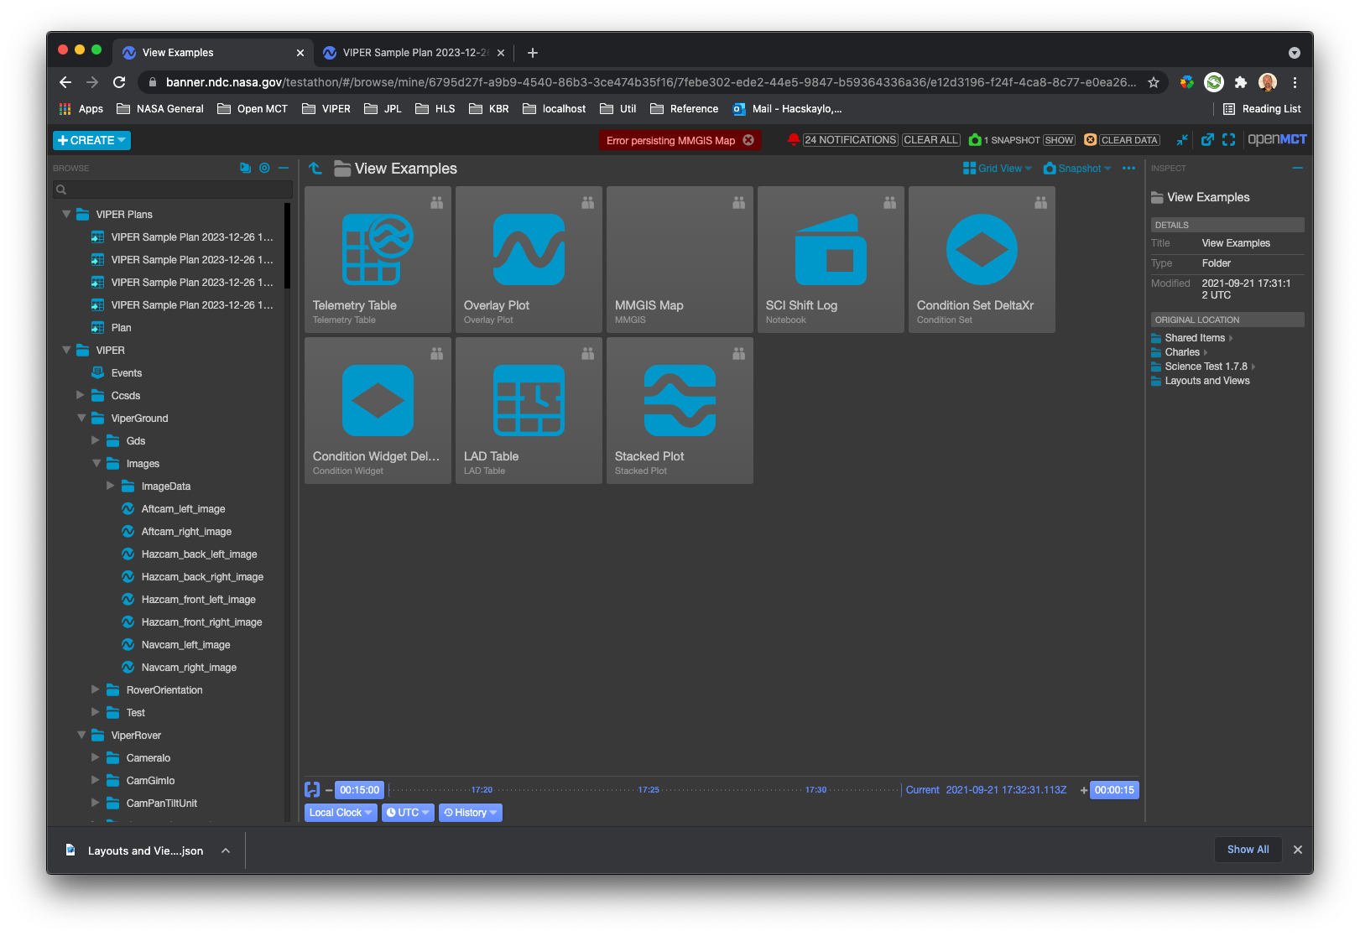Minimize the Inspect pane

click(1296, 168)
